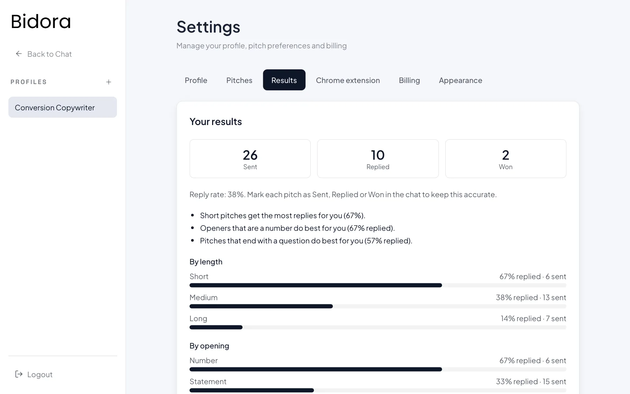Click the logout door icon
The height and width of the screenshot is (394, 630).
click(x=19, y=374)
